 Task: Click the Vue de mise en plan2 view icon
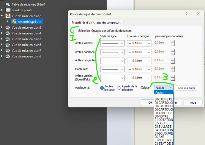click(8, 16)
